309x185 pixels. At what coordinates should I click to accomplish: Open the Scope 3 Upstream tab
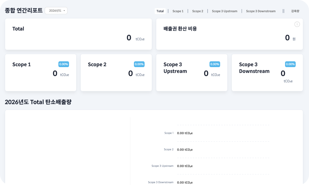click(225, 11)
